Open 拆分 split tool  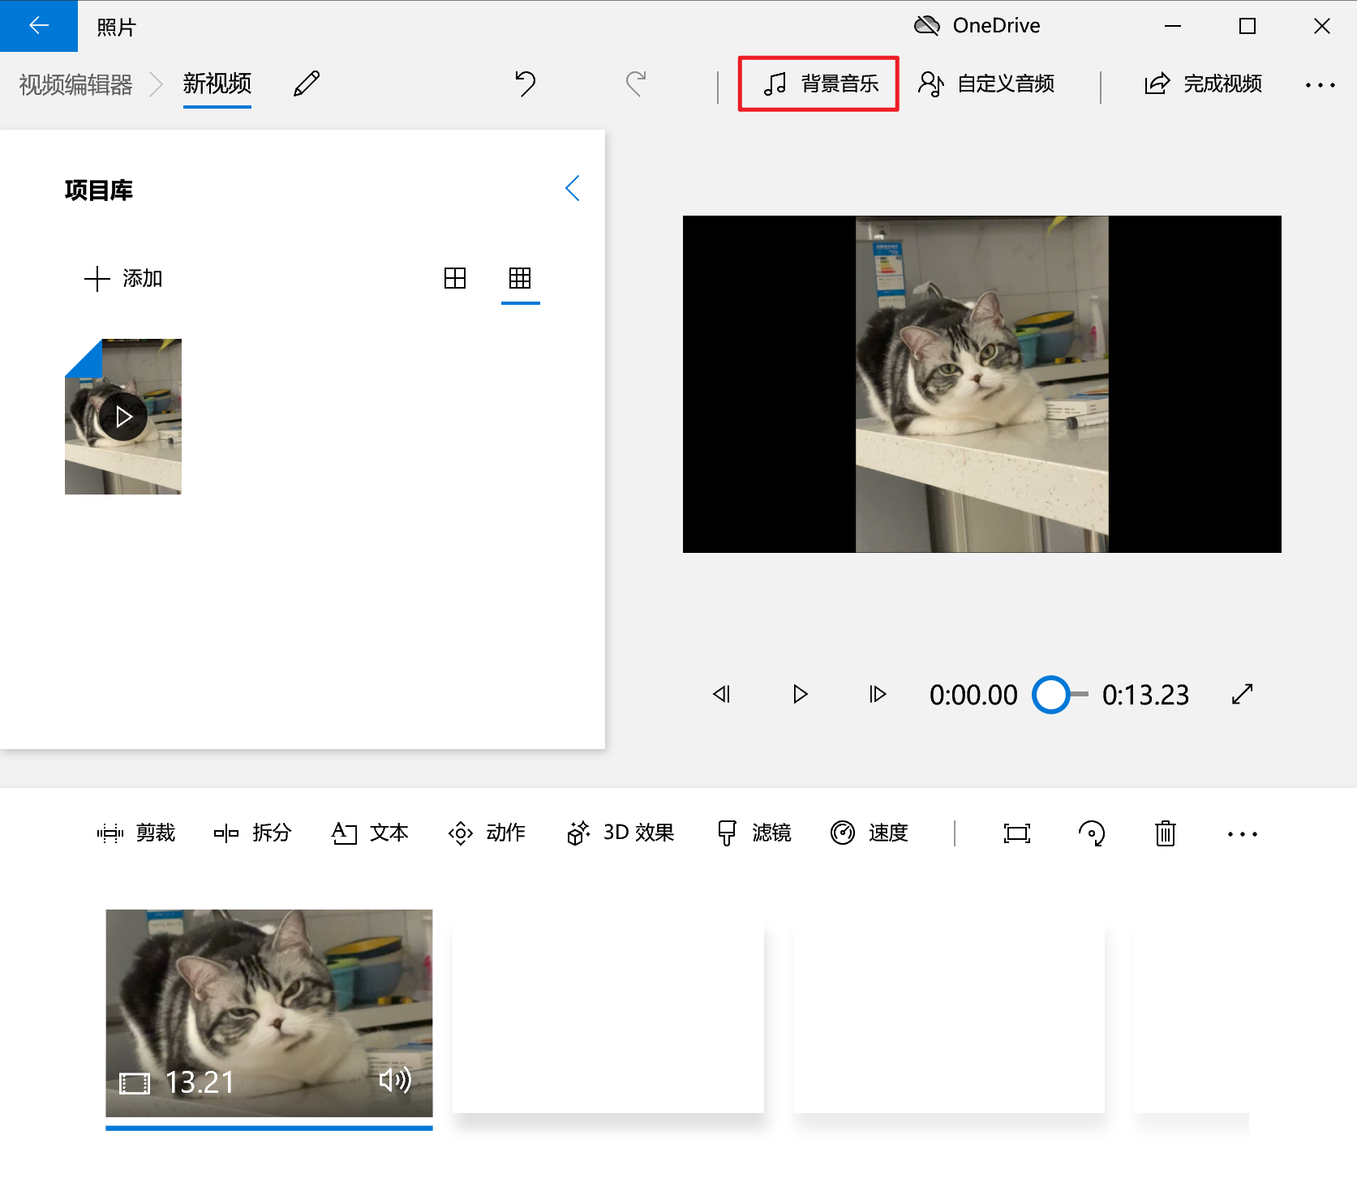click(x=252, y=833)
